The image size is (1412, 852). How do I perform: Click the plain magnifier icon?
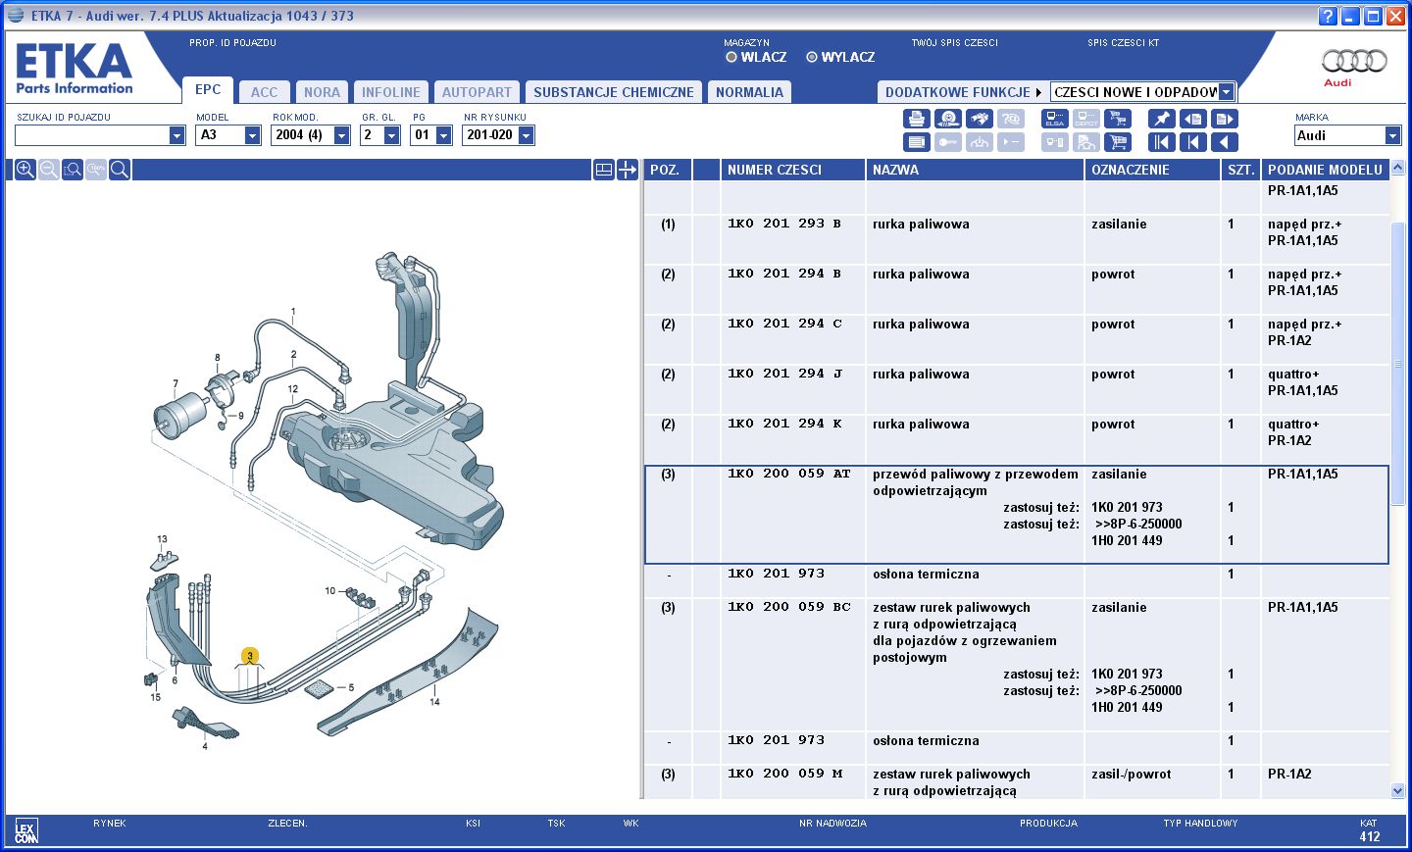pyautogui.click(x=120, y=170)
